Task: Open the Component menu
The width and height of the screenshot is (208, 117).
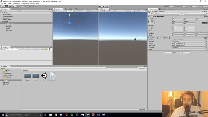Action: [25, 4]
